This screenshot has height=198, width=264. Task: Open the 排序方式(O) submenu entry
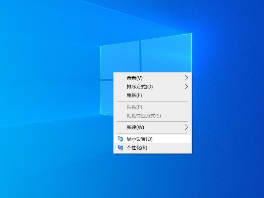[x=152, y=87]
